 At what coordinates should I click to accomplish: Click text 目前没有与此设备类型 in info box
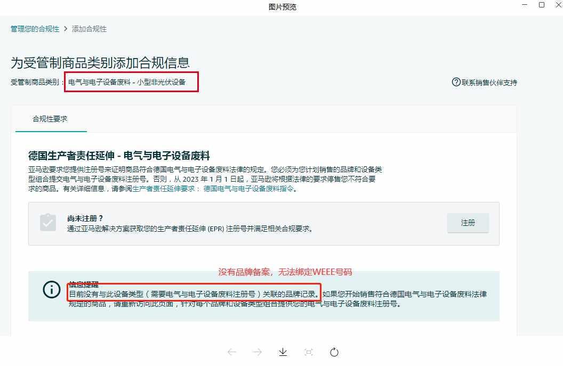(x=106, y=294)
